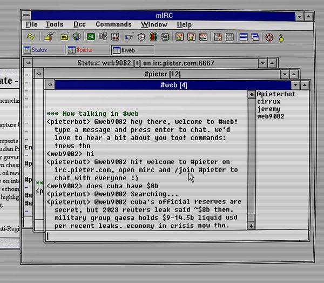The image size is (324, 283).
Task: Open the DCC options toolbar icon
Action: [x=204, y=37]
